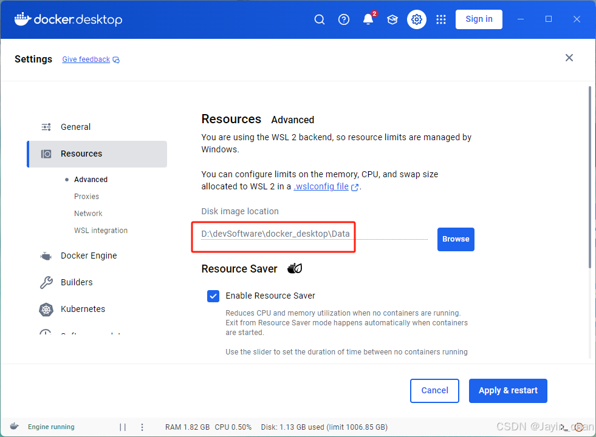Click the Settings gear icon in header
Screen dimensions: 596x437
417,19
